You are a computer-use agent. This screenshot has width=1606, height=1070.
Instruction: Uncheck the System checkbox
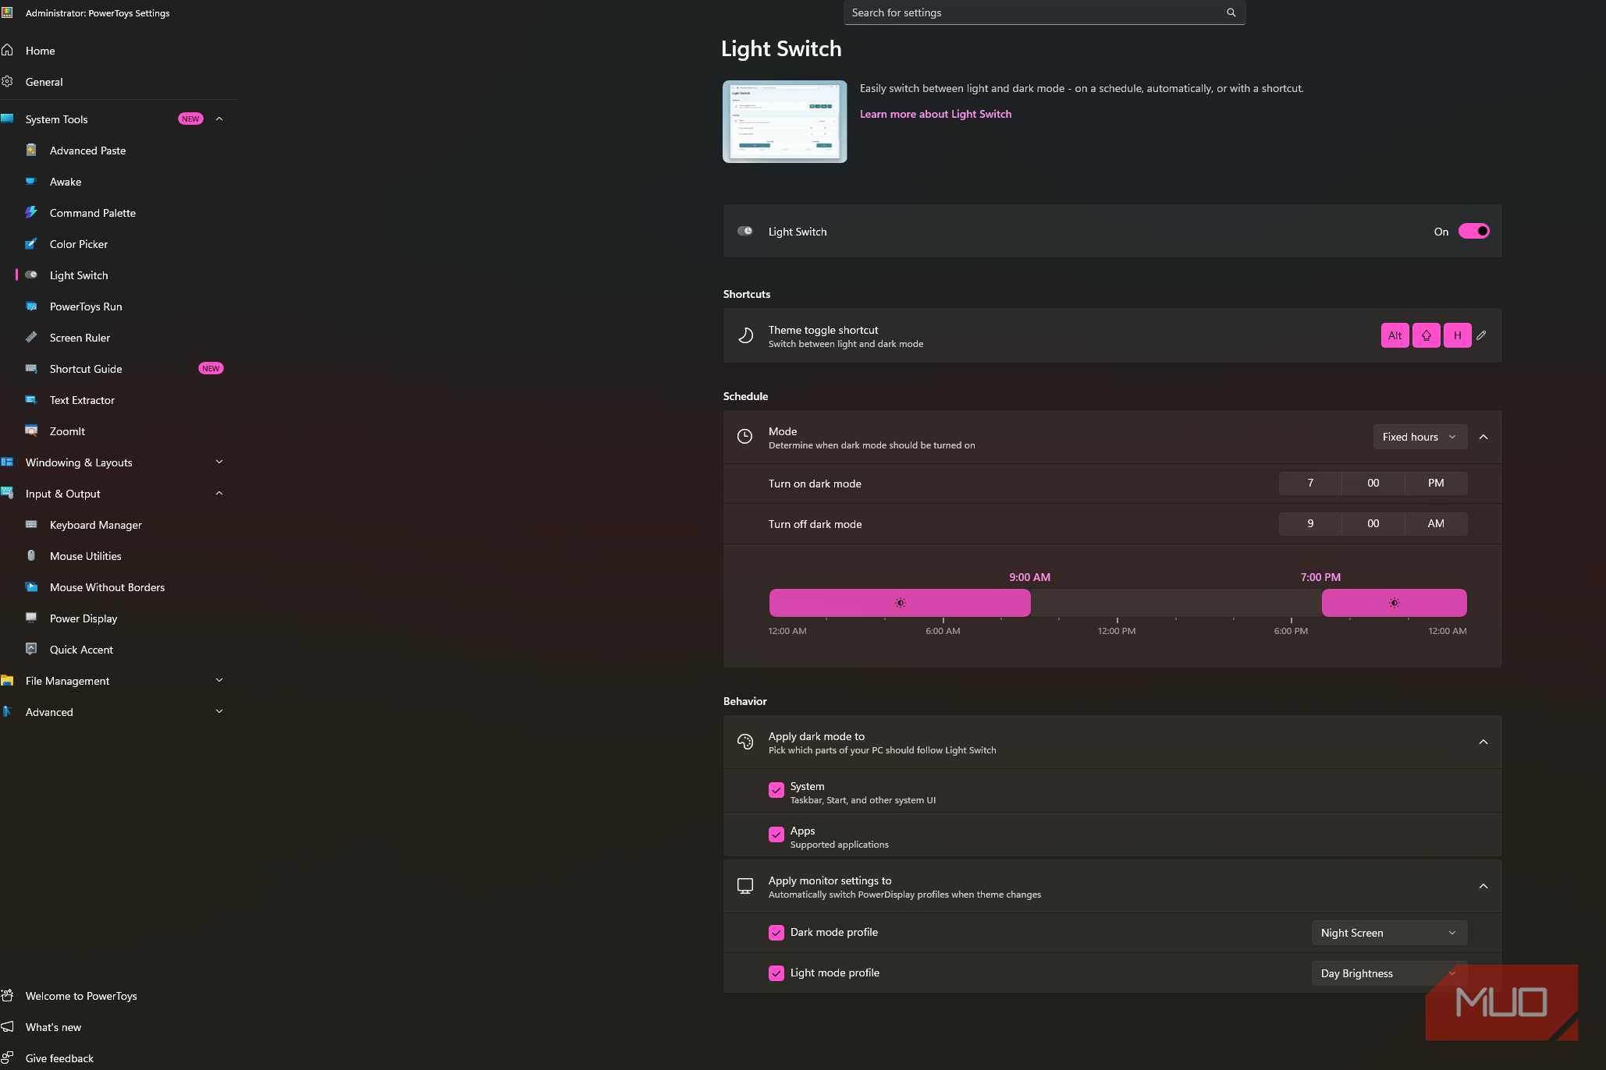coord(776,790)
